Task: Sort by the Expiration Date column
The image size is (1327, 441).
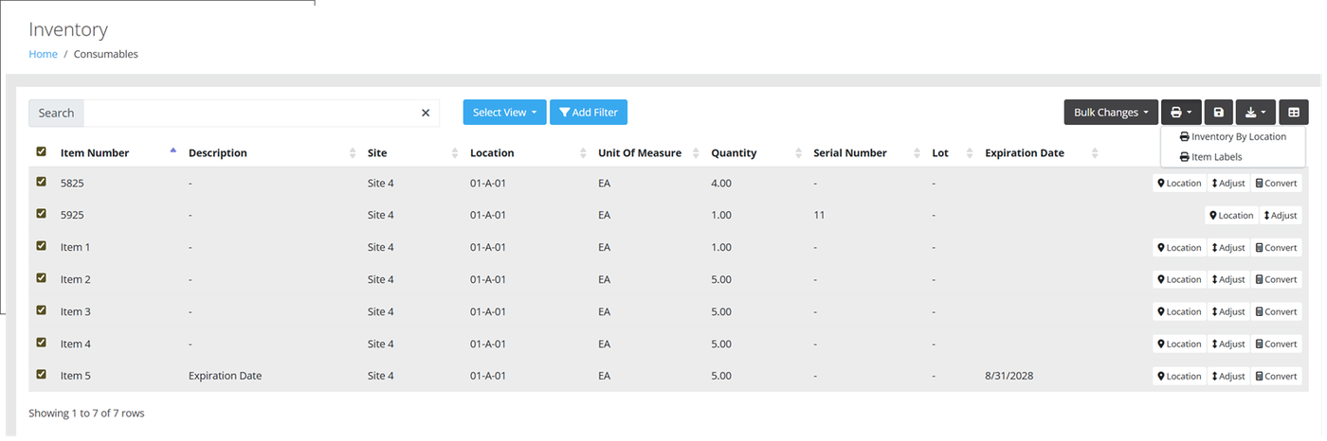Action: click(1025, 153)
